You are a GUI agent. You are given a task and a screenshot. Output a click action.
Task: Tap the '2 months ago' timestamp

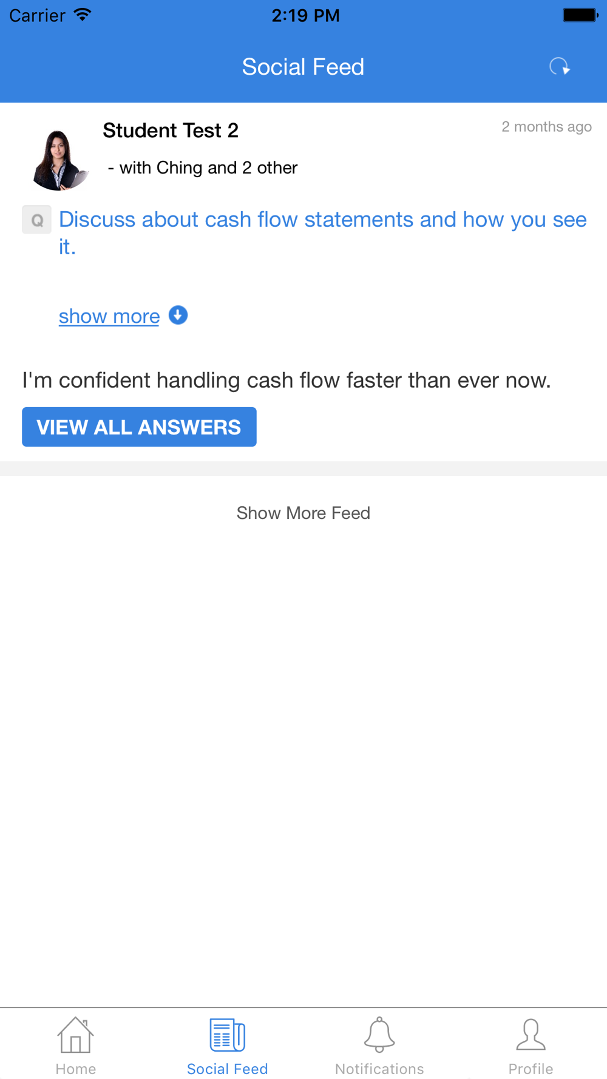546,127
